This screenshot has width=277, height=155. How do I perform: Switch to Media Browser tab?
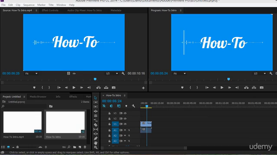pos(38,96)
